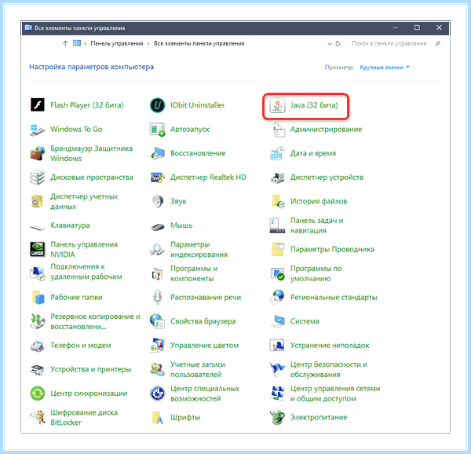The image size is (471, 454).
Task: Minimize the control panel window
Action: point(396,27)
